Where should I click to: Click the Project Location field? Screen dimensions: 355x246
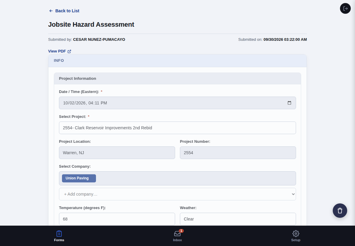(117, 153)
